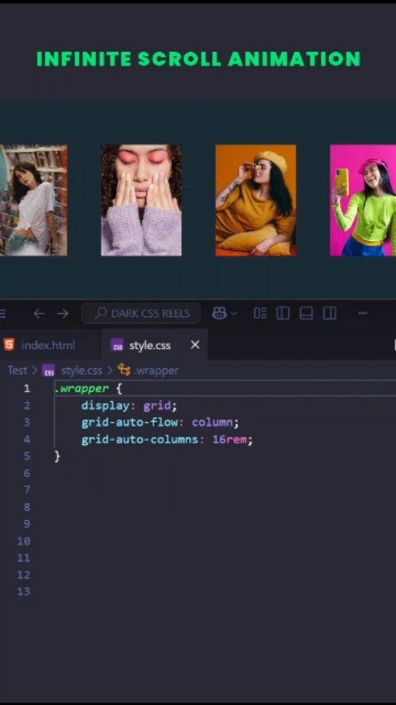Screen dimensions: 396x705
Task: Click the purple grid value in code
Action: [x=157, y=405]
